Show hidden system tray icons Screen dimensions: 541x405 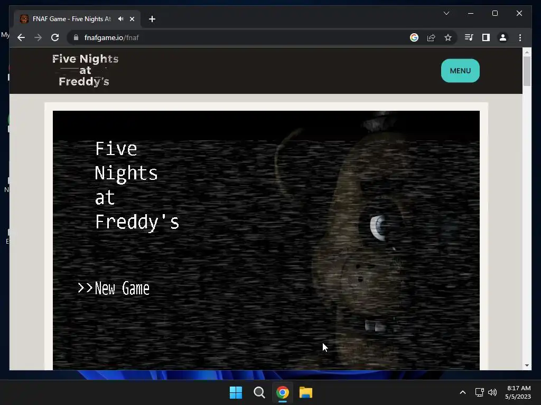click(463, 392)
